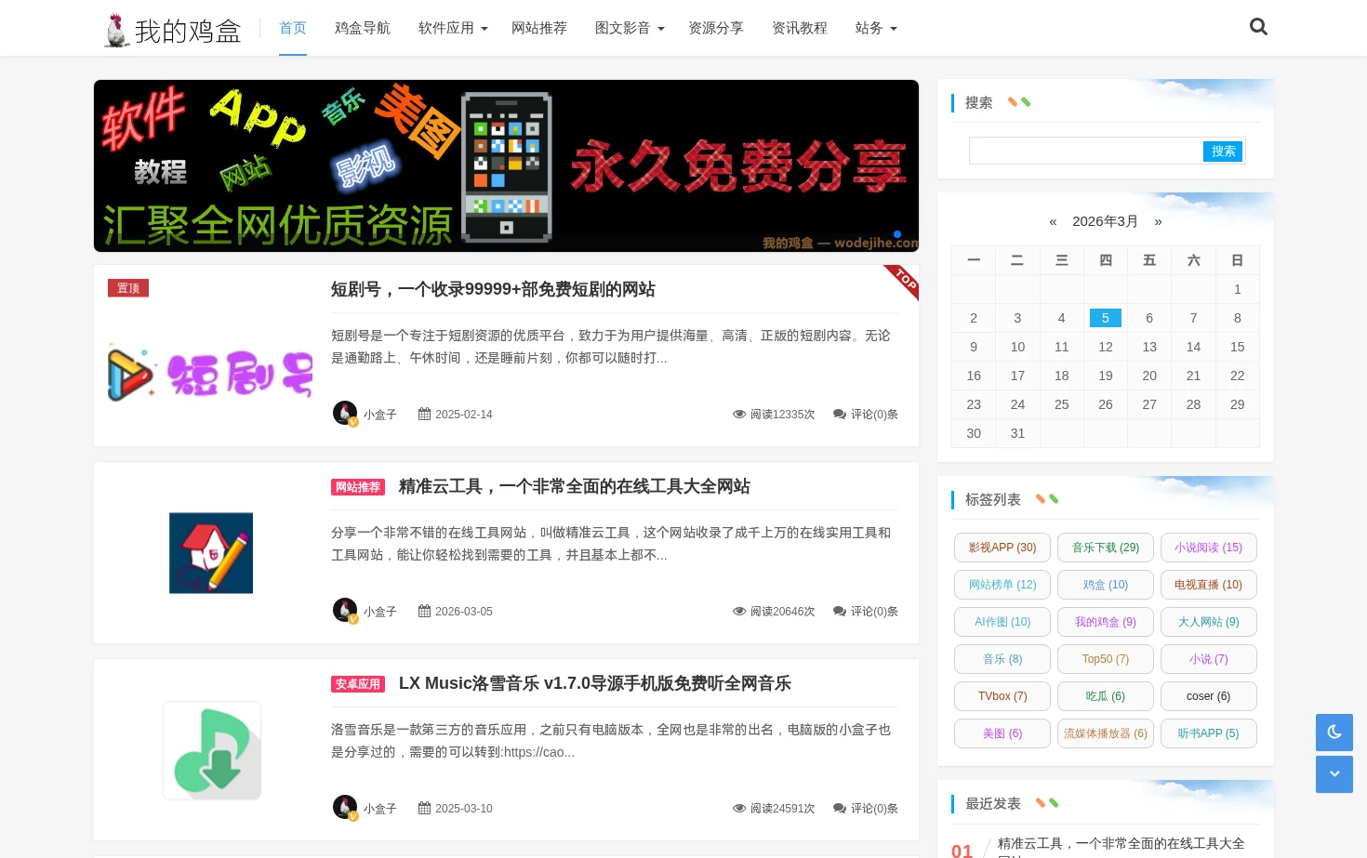Select tag 小说 (7)
This screenshot has height=858, width=1367.
coord(1209,659)
